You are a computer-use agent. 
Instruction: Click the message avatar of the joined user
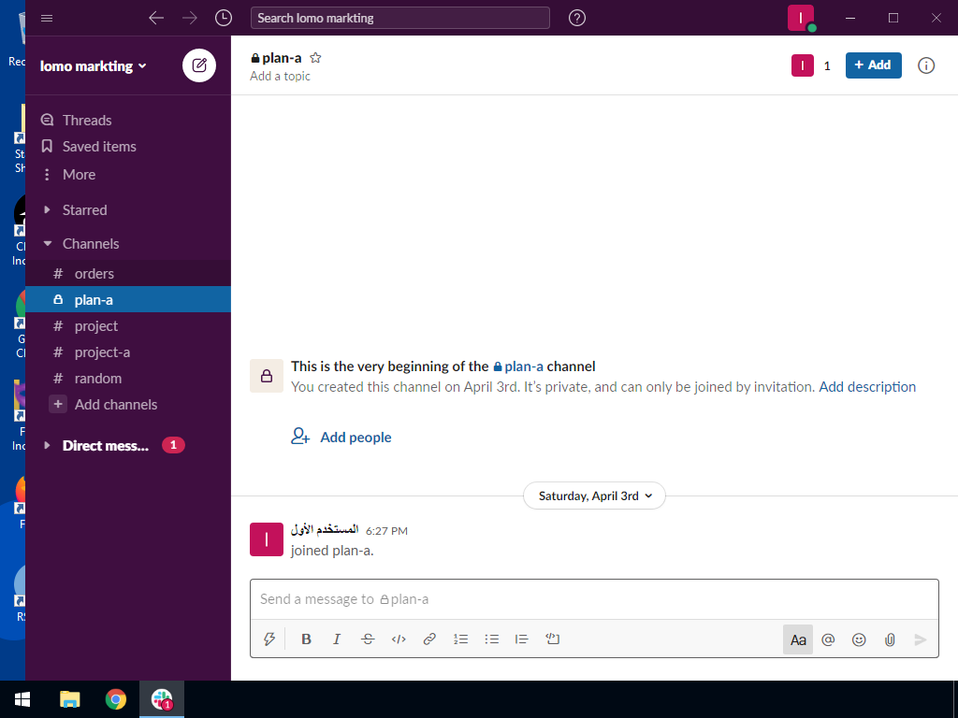(x=267, y=539)
